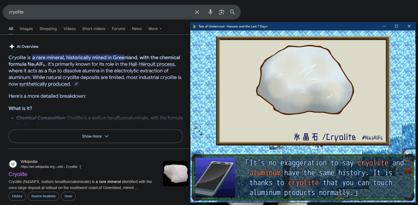
Task: Click the '#Na3AlF6' formula tag in game
Action: click(x=372, y=138)
